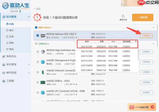Screen dimensions: 159x112
Task: Click the 重新检测 refresh icon
Action: [x=123, y=16]
